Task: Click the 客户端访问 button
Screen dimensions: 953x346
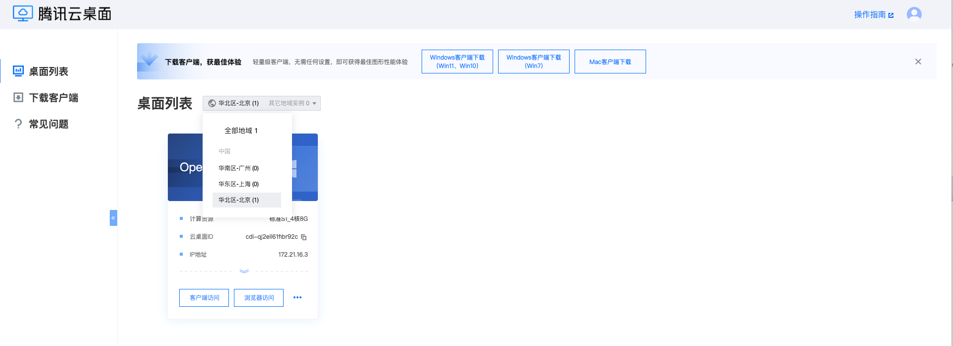Action: (x=204, y=298)
